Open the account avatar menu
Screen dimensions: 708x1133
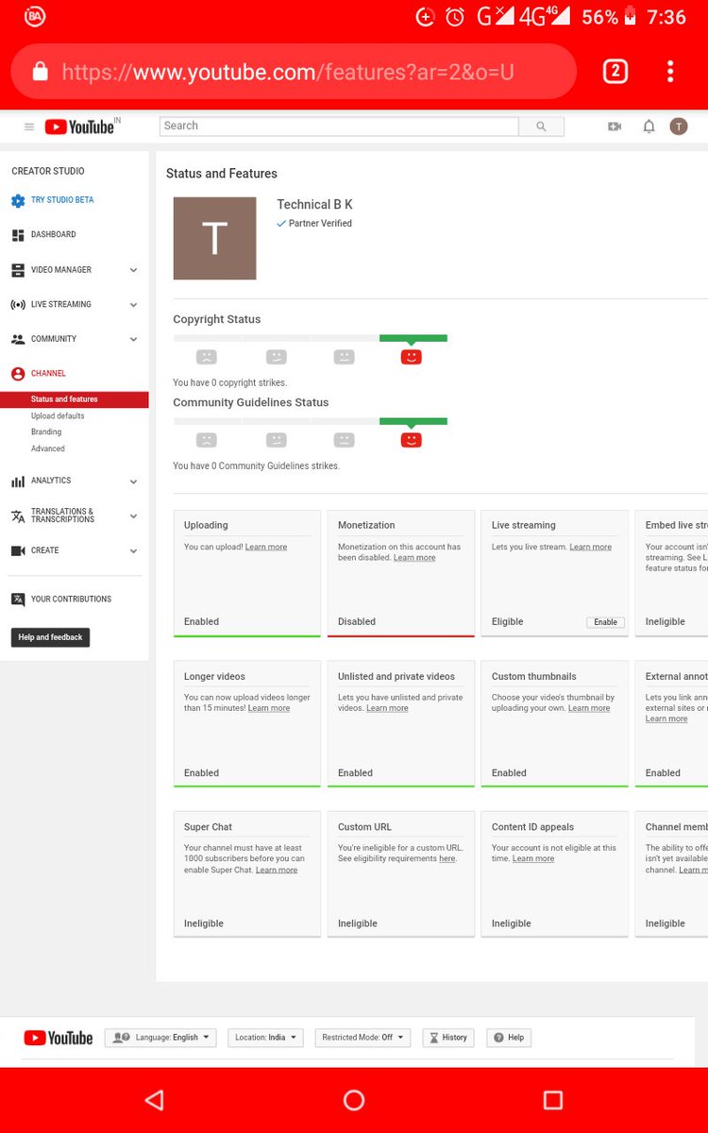pos(679,127)
